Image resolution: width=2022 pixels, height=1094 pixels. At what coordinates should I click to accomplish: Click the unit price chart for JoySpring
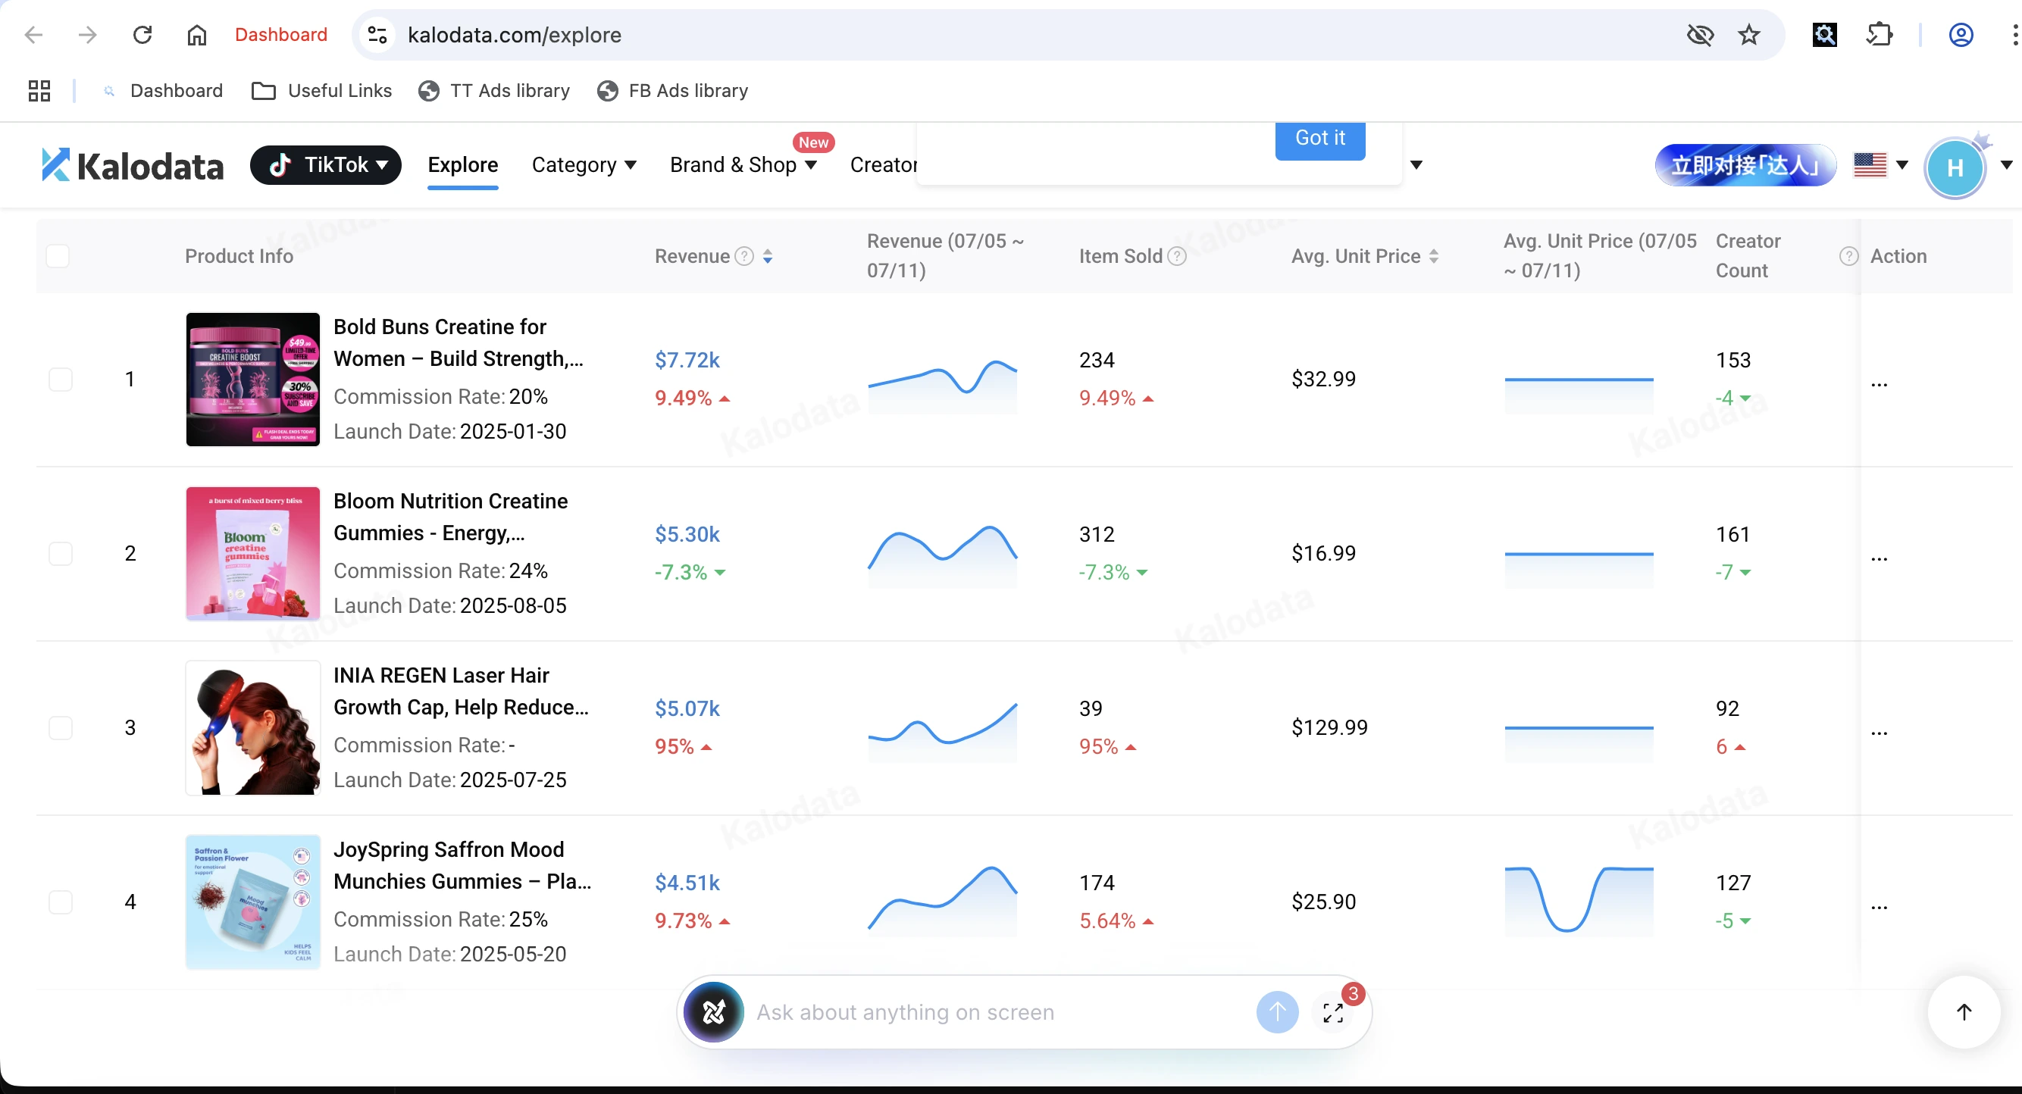1579,899
